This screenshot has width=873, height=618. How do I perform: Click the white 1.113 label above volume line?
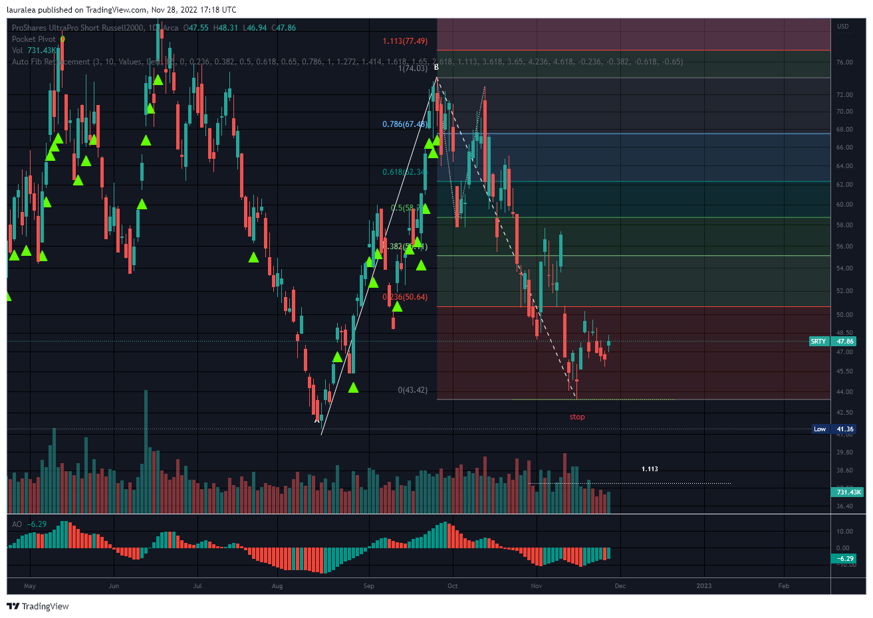(x=650, y=469)
